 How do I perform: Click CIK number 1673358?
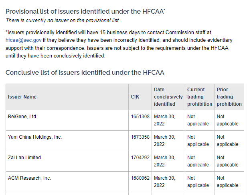point(140,137)
